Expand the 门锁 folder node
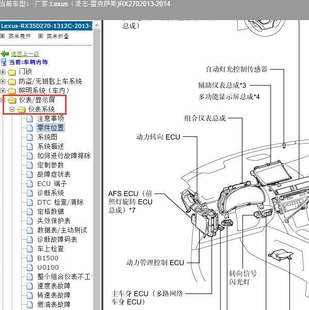309x310 pixels. coord(3,72)
